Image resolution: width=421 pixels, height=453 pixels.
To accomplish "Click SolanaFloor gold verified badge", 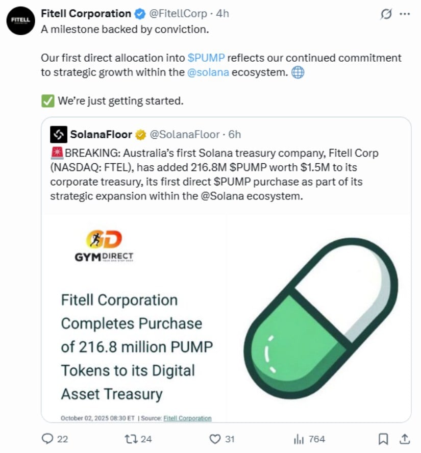I will pyautogui.click(x=140, y=134).
